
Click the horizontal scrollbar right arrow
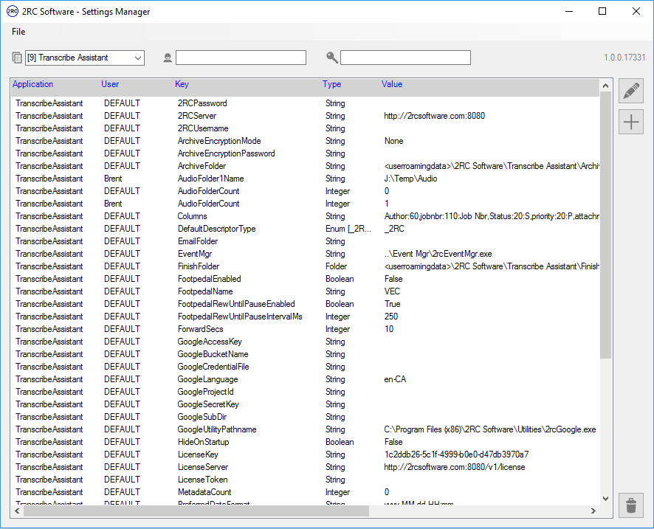tap(593, 511)
